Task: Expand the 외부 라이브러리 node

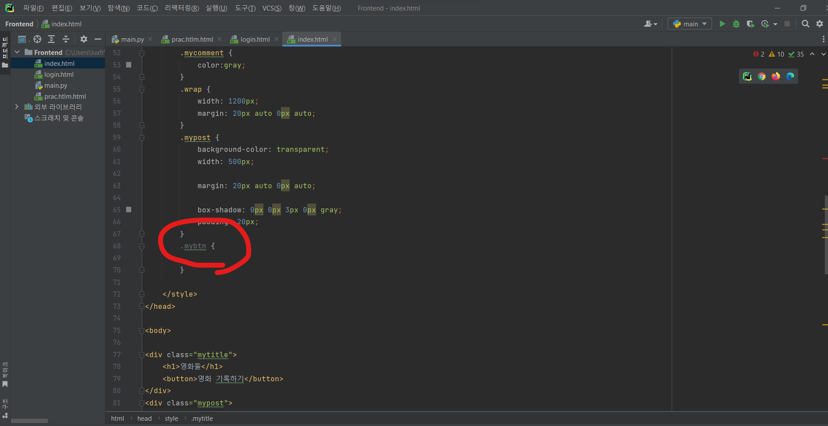Action: tap(17, 107)
